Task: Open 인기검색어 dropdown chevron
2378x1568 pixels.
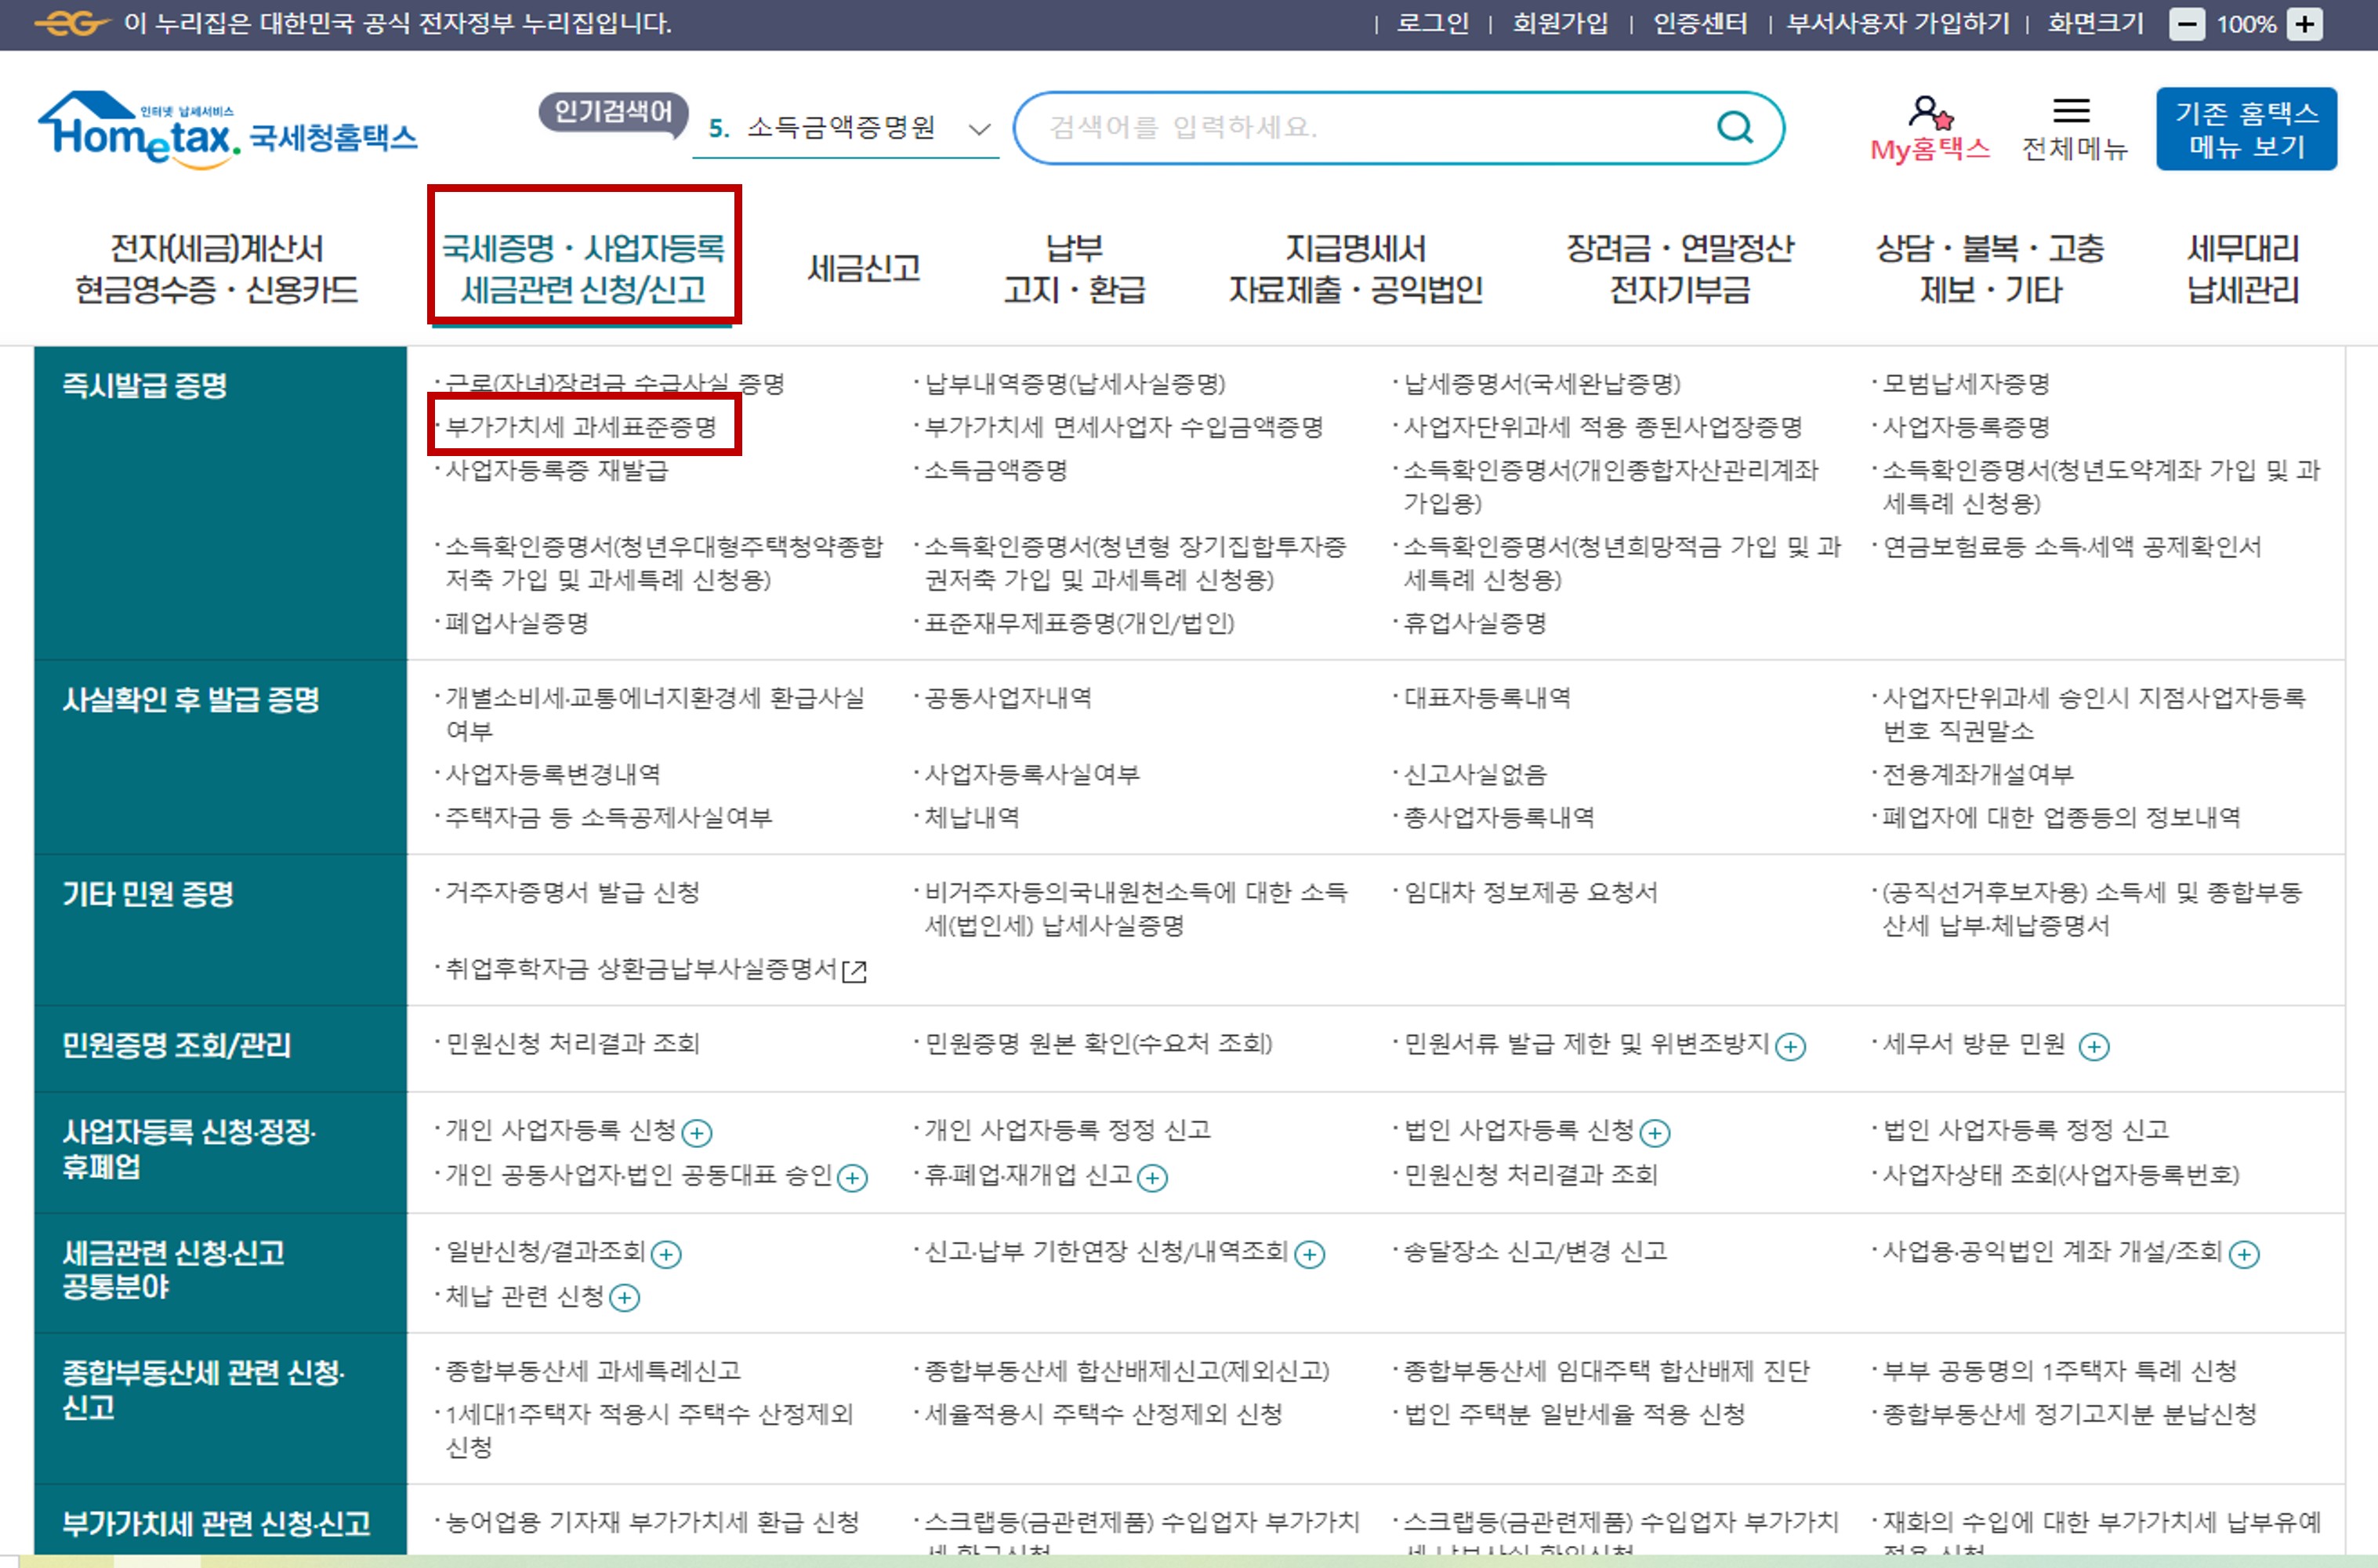Action: 979,129
